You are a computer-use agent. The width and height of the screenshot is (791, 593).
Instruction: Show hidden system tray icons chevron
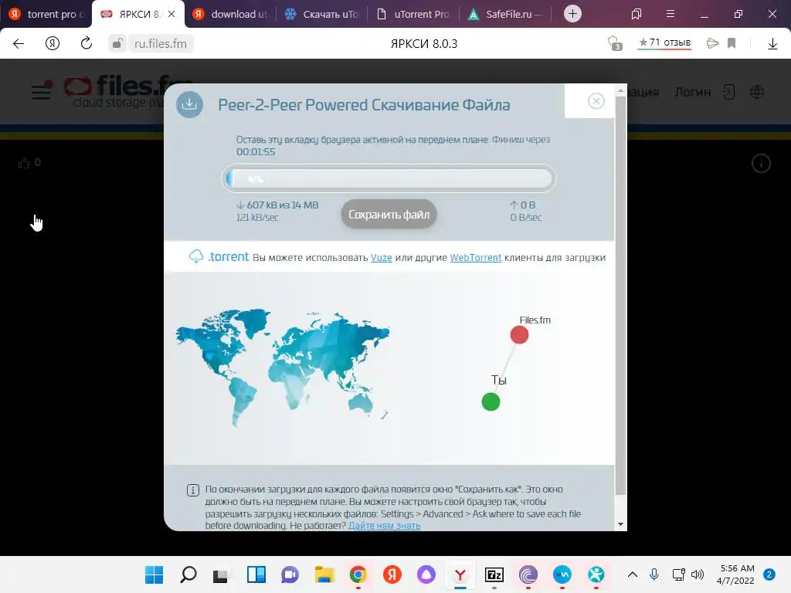tap(632, 574)
